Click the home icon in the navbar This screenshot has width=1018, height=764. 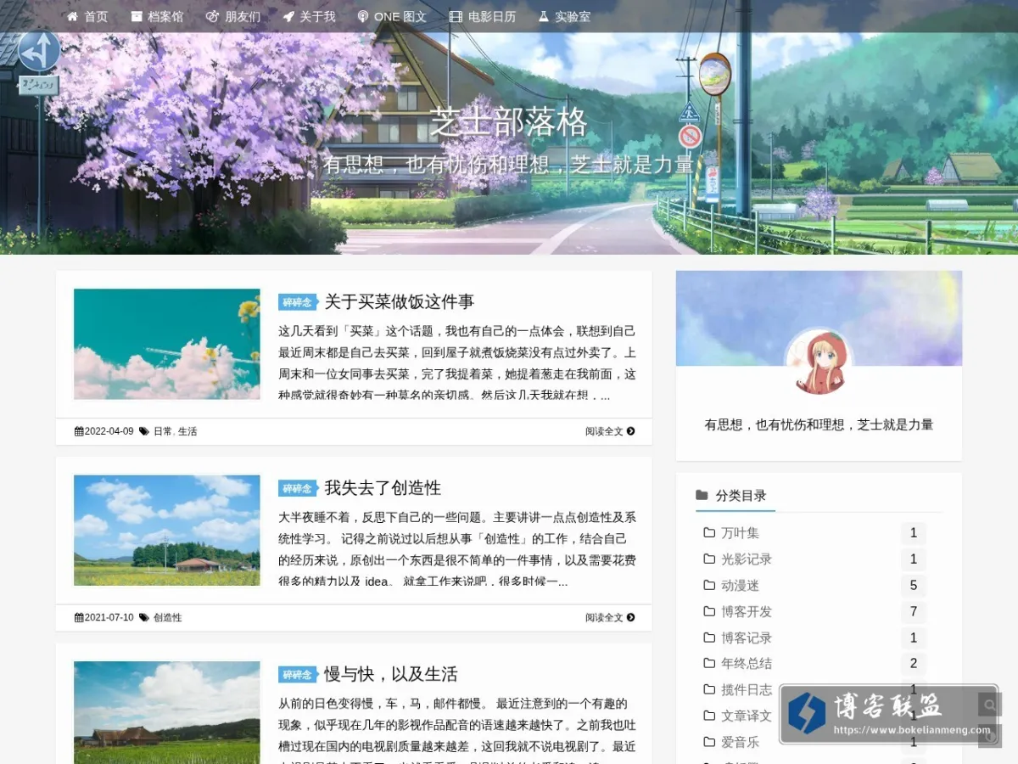point(73,16)
